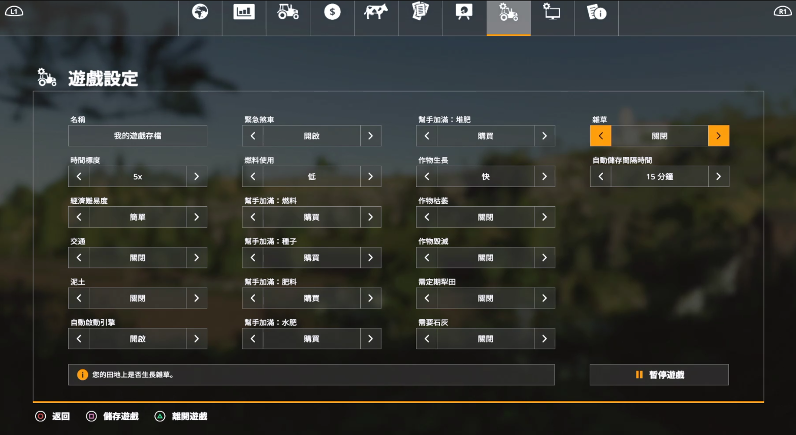Lengthen 自動儲存間隔時間 with right arrow
The image size is (796, 435).
(x=719, y=176)
